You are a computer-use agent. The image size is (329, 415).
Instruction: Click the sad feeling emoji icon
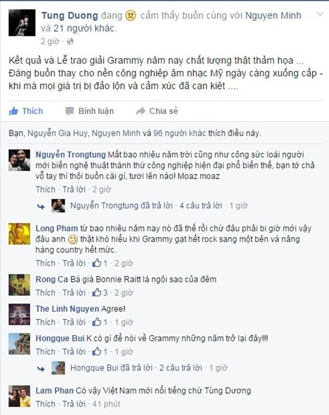coord(130,15)
